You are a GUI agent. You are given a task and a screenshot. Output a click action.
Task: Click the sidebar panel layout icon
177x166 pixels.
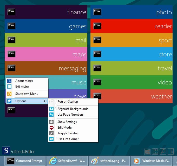click(171, 151)
